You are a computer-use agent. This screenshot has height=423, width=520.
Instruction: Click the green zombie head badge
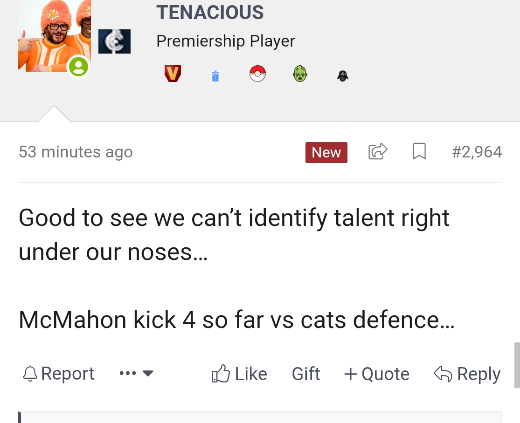pos(300,74)
